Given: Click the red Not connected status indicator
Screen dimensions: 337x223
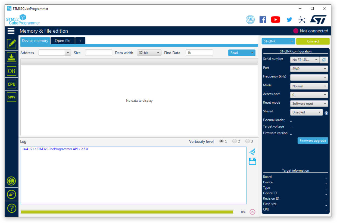Looking at the screenshot, I should [296, 31].
